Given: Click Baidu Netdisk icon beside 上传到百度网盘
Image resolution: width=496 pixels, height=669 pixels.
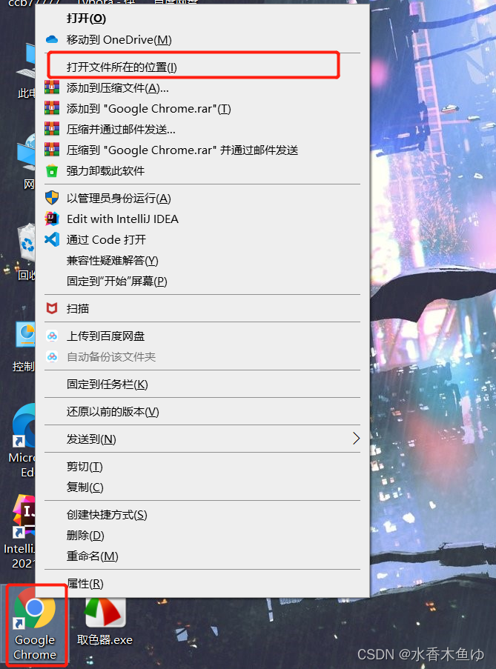Looking at the screenshot, I should coord(52,336).
